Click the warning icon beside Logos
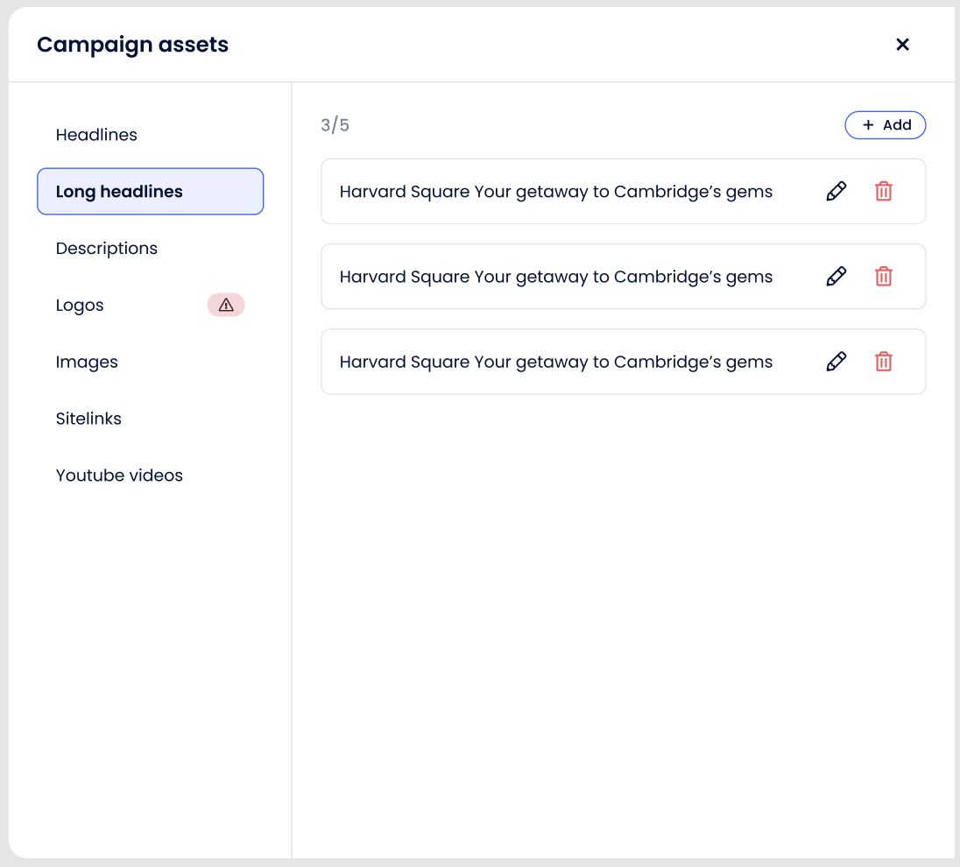The image size is (960, 867). click(226, 305)
